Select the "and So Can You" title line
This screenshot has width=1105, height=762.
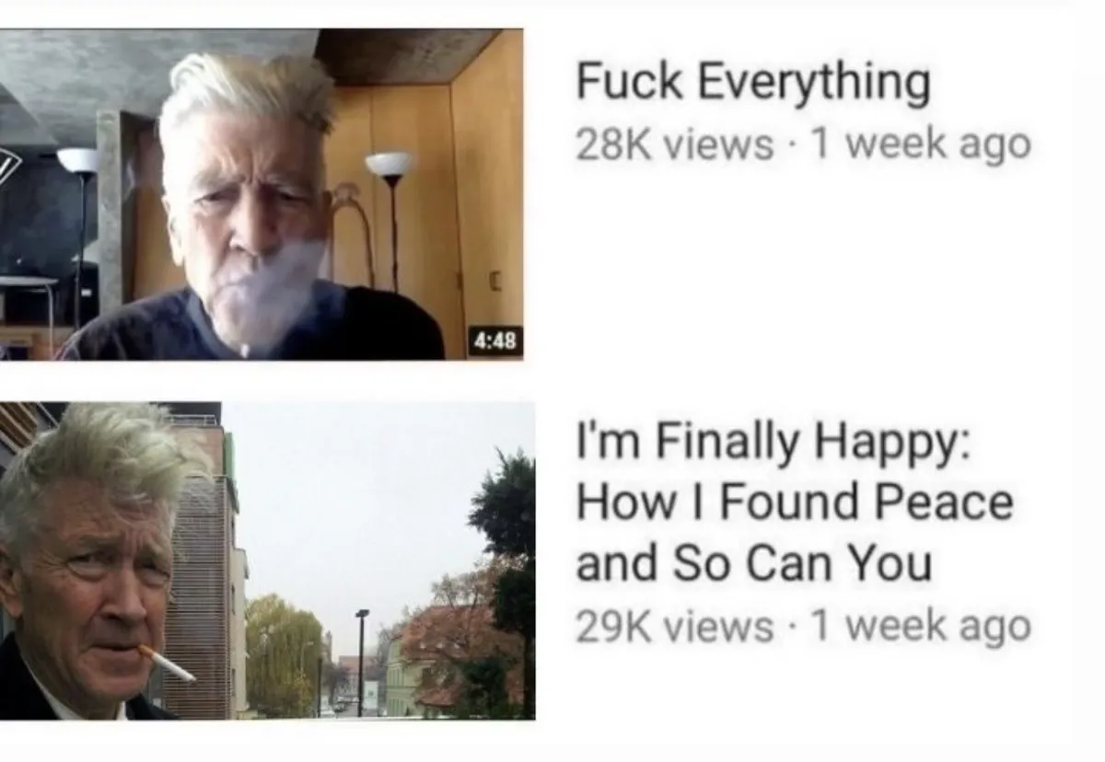pos(753,562)
